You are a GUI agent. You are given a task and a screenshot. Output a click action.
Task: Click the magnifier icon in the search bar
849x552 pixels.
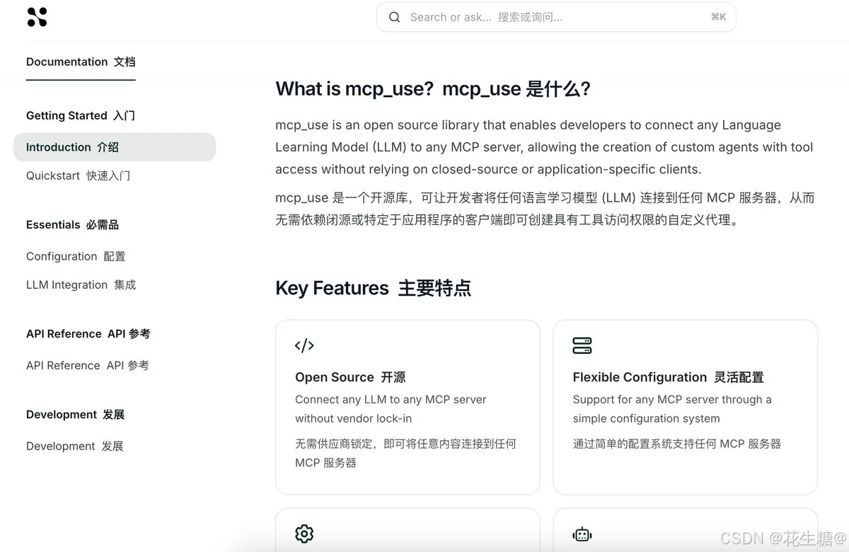click(x=394, y=16)
